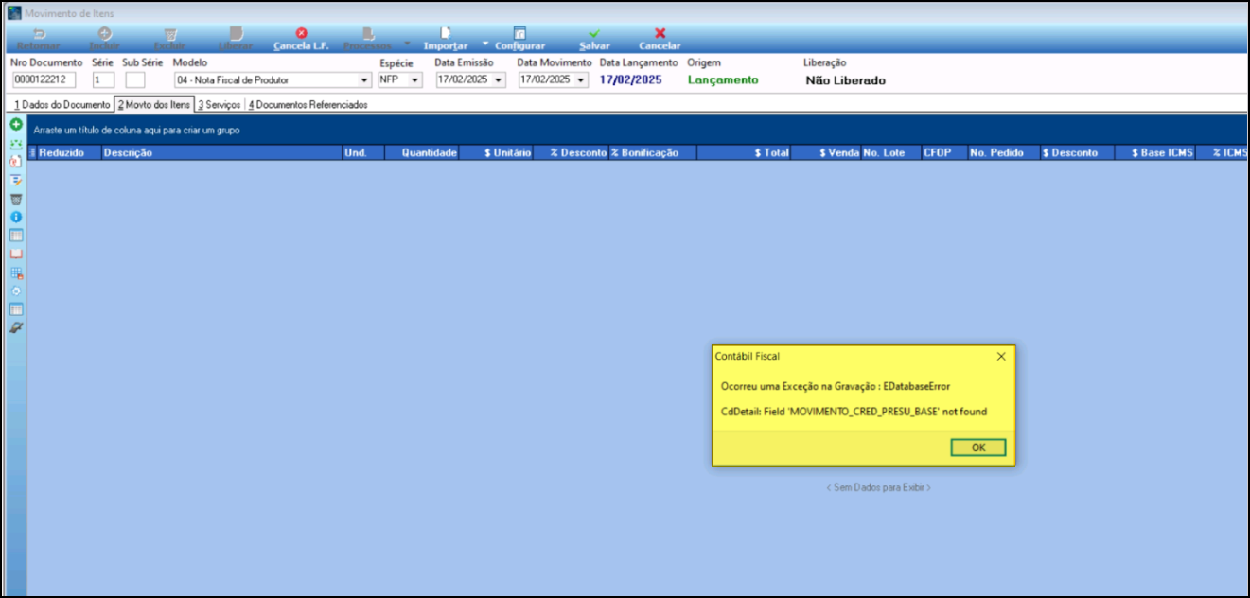Open the Espécie NFP dropdown
The width and height of the screenshot is (1250, 598).
click(415, 80)
